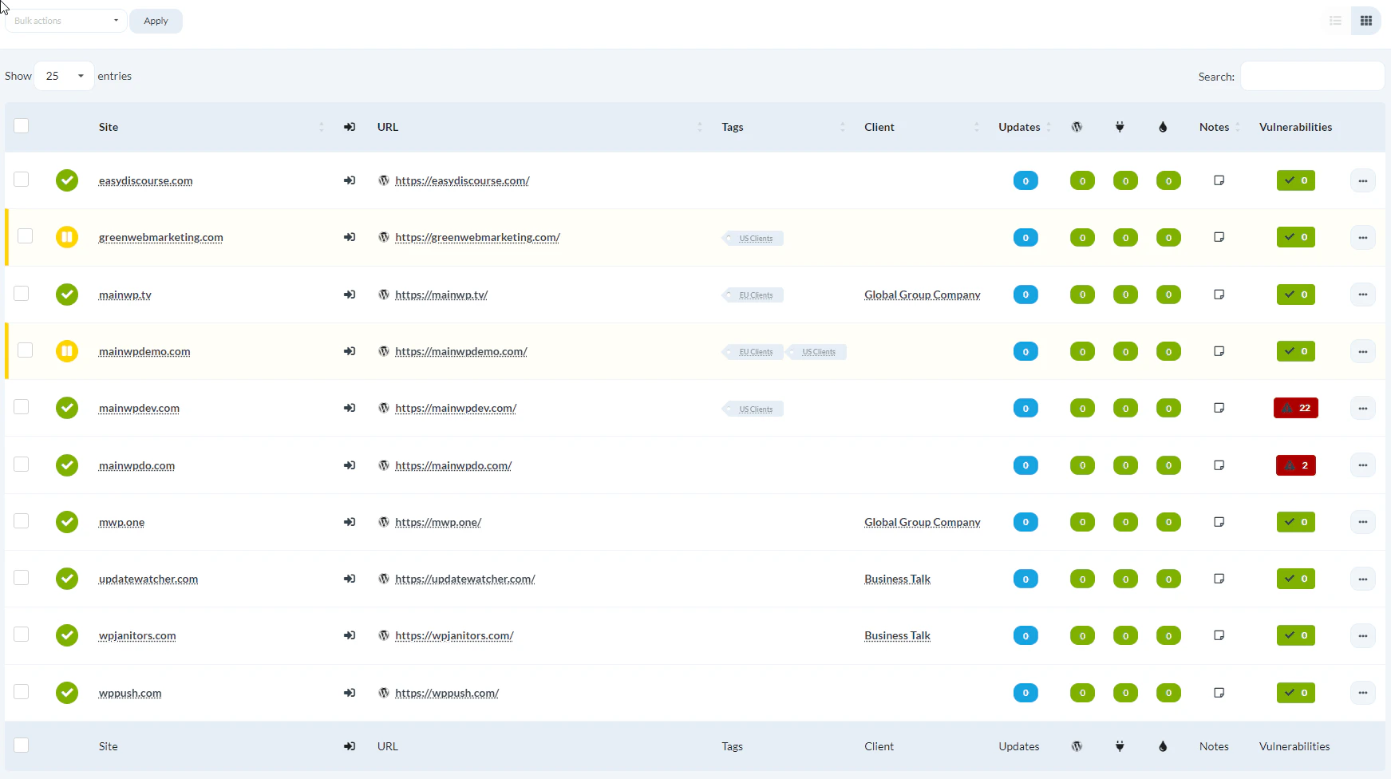This screenshot has width=1391, height=779.
Task: Open actions menu for mainwpdo.com row
Action: coord(1363,465)
